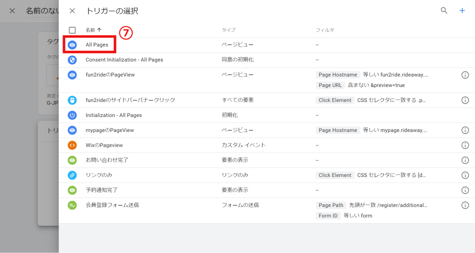Choose the fun2rideのPageView trigger

(x=110, y=75)
